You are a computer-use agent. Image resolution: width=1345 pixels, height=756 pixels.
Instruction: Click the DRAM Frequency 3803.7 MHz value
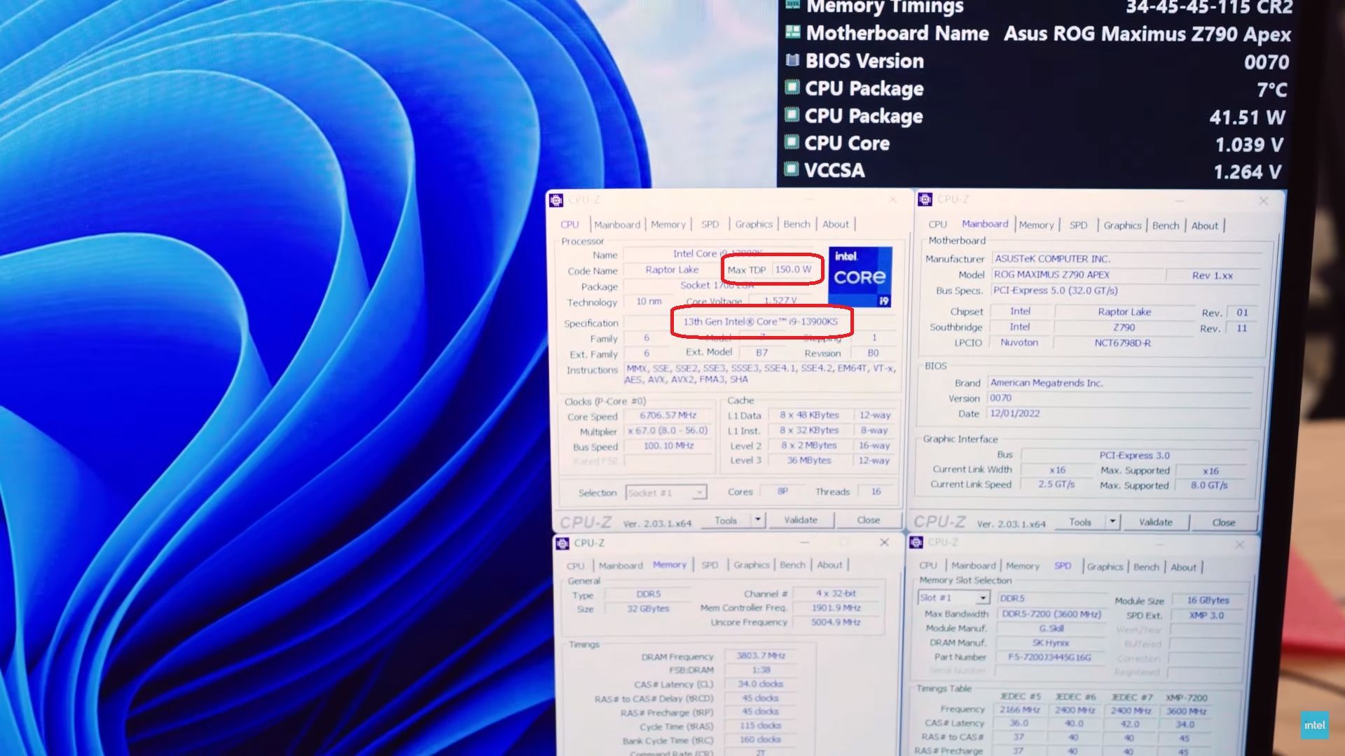(x=761, y=656)
